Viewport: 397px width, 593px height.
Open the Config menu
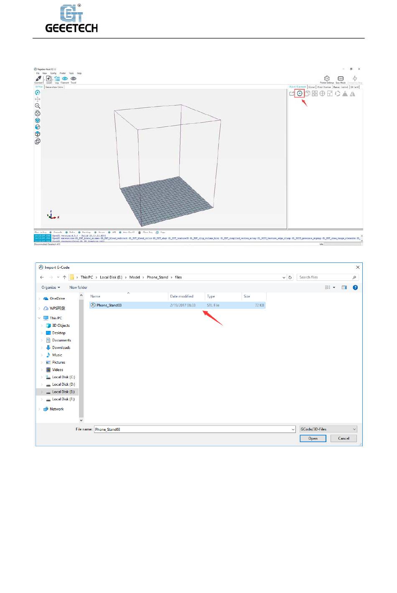pyautogui.click(x=53, y=73)
